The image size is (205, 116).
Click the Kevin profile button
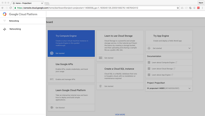(201, 2)
